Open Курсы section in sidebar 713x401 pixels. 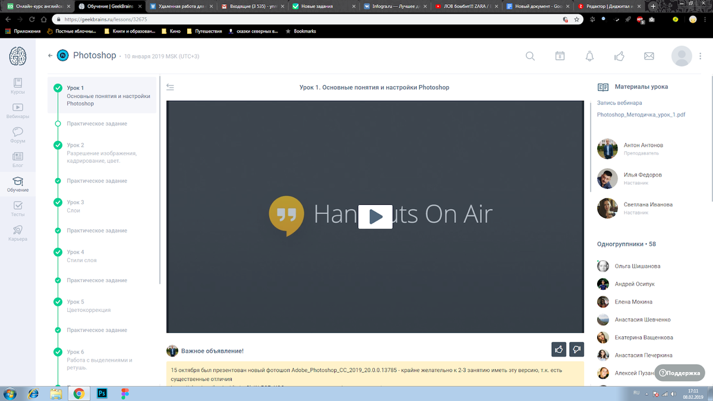(18, 87)
